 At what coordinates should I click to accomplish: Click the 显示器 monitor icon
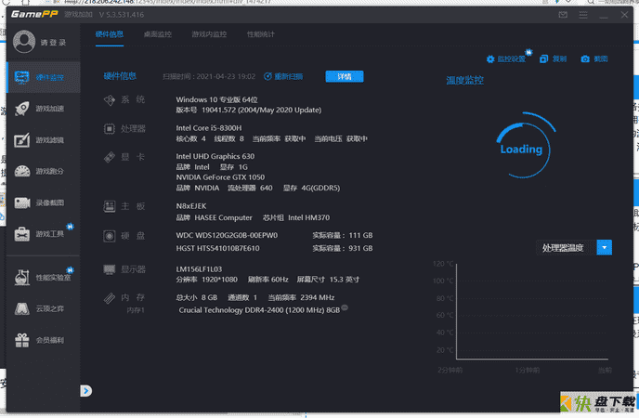click(x=110, y=269)
